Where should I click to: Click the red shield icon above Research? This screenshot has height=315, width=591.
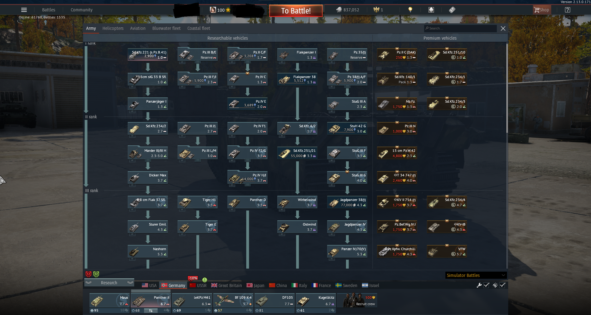click(88, 274)
